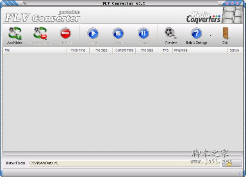This screenshot has width=246, height=177.
Task: Start conversion with the Convert button
Action: pyautogui.click(x=93, y=33)
